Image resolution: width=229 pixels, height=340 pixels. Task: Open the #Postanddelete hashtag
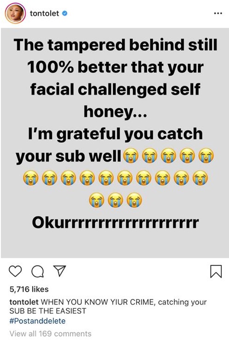pyautogui.click(x=37, y=321)
